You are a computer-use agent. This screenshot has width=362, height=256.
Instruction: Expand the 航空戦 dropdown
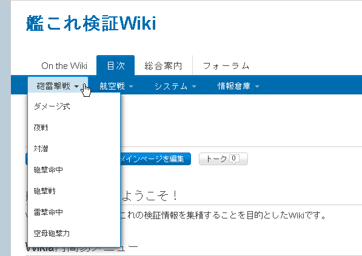point(116,86)
